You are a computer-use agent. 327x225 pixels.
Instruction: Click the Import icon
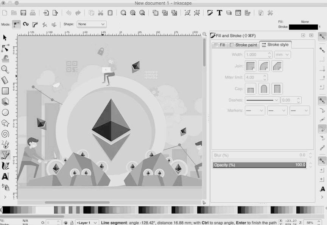[x=46, y=13]
